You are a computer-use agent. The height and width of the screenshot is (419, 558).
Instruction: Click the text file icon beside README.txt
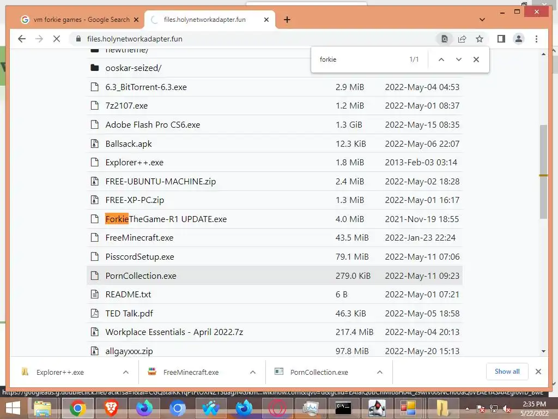click(x=95, y=294)
